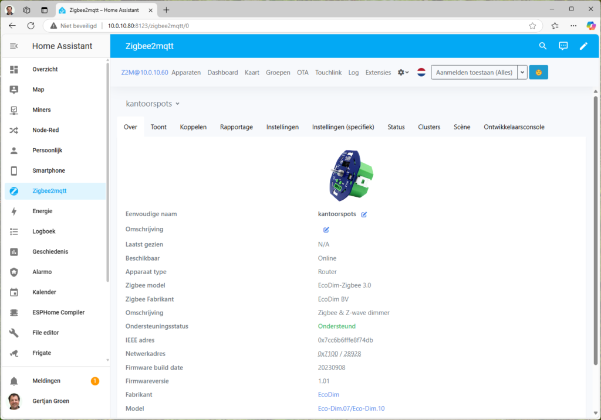Open the EcoDim manufacturer link
The height and width of the screenshot is (420, 601).
[328, 395]
